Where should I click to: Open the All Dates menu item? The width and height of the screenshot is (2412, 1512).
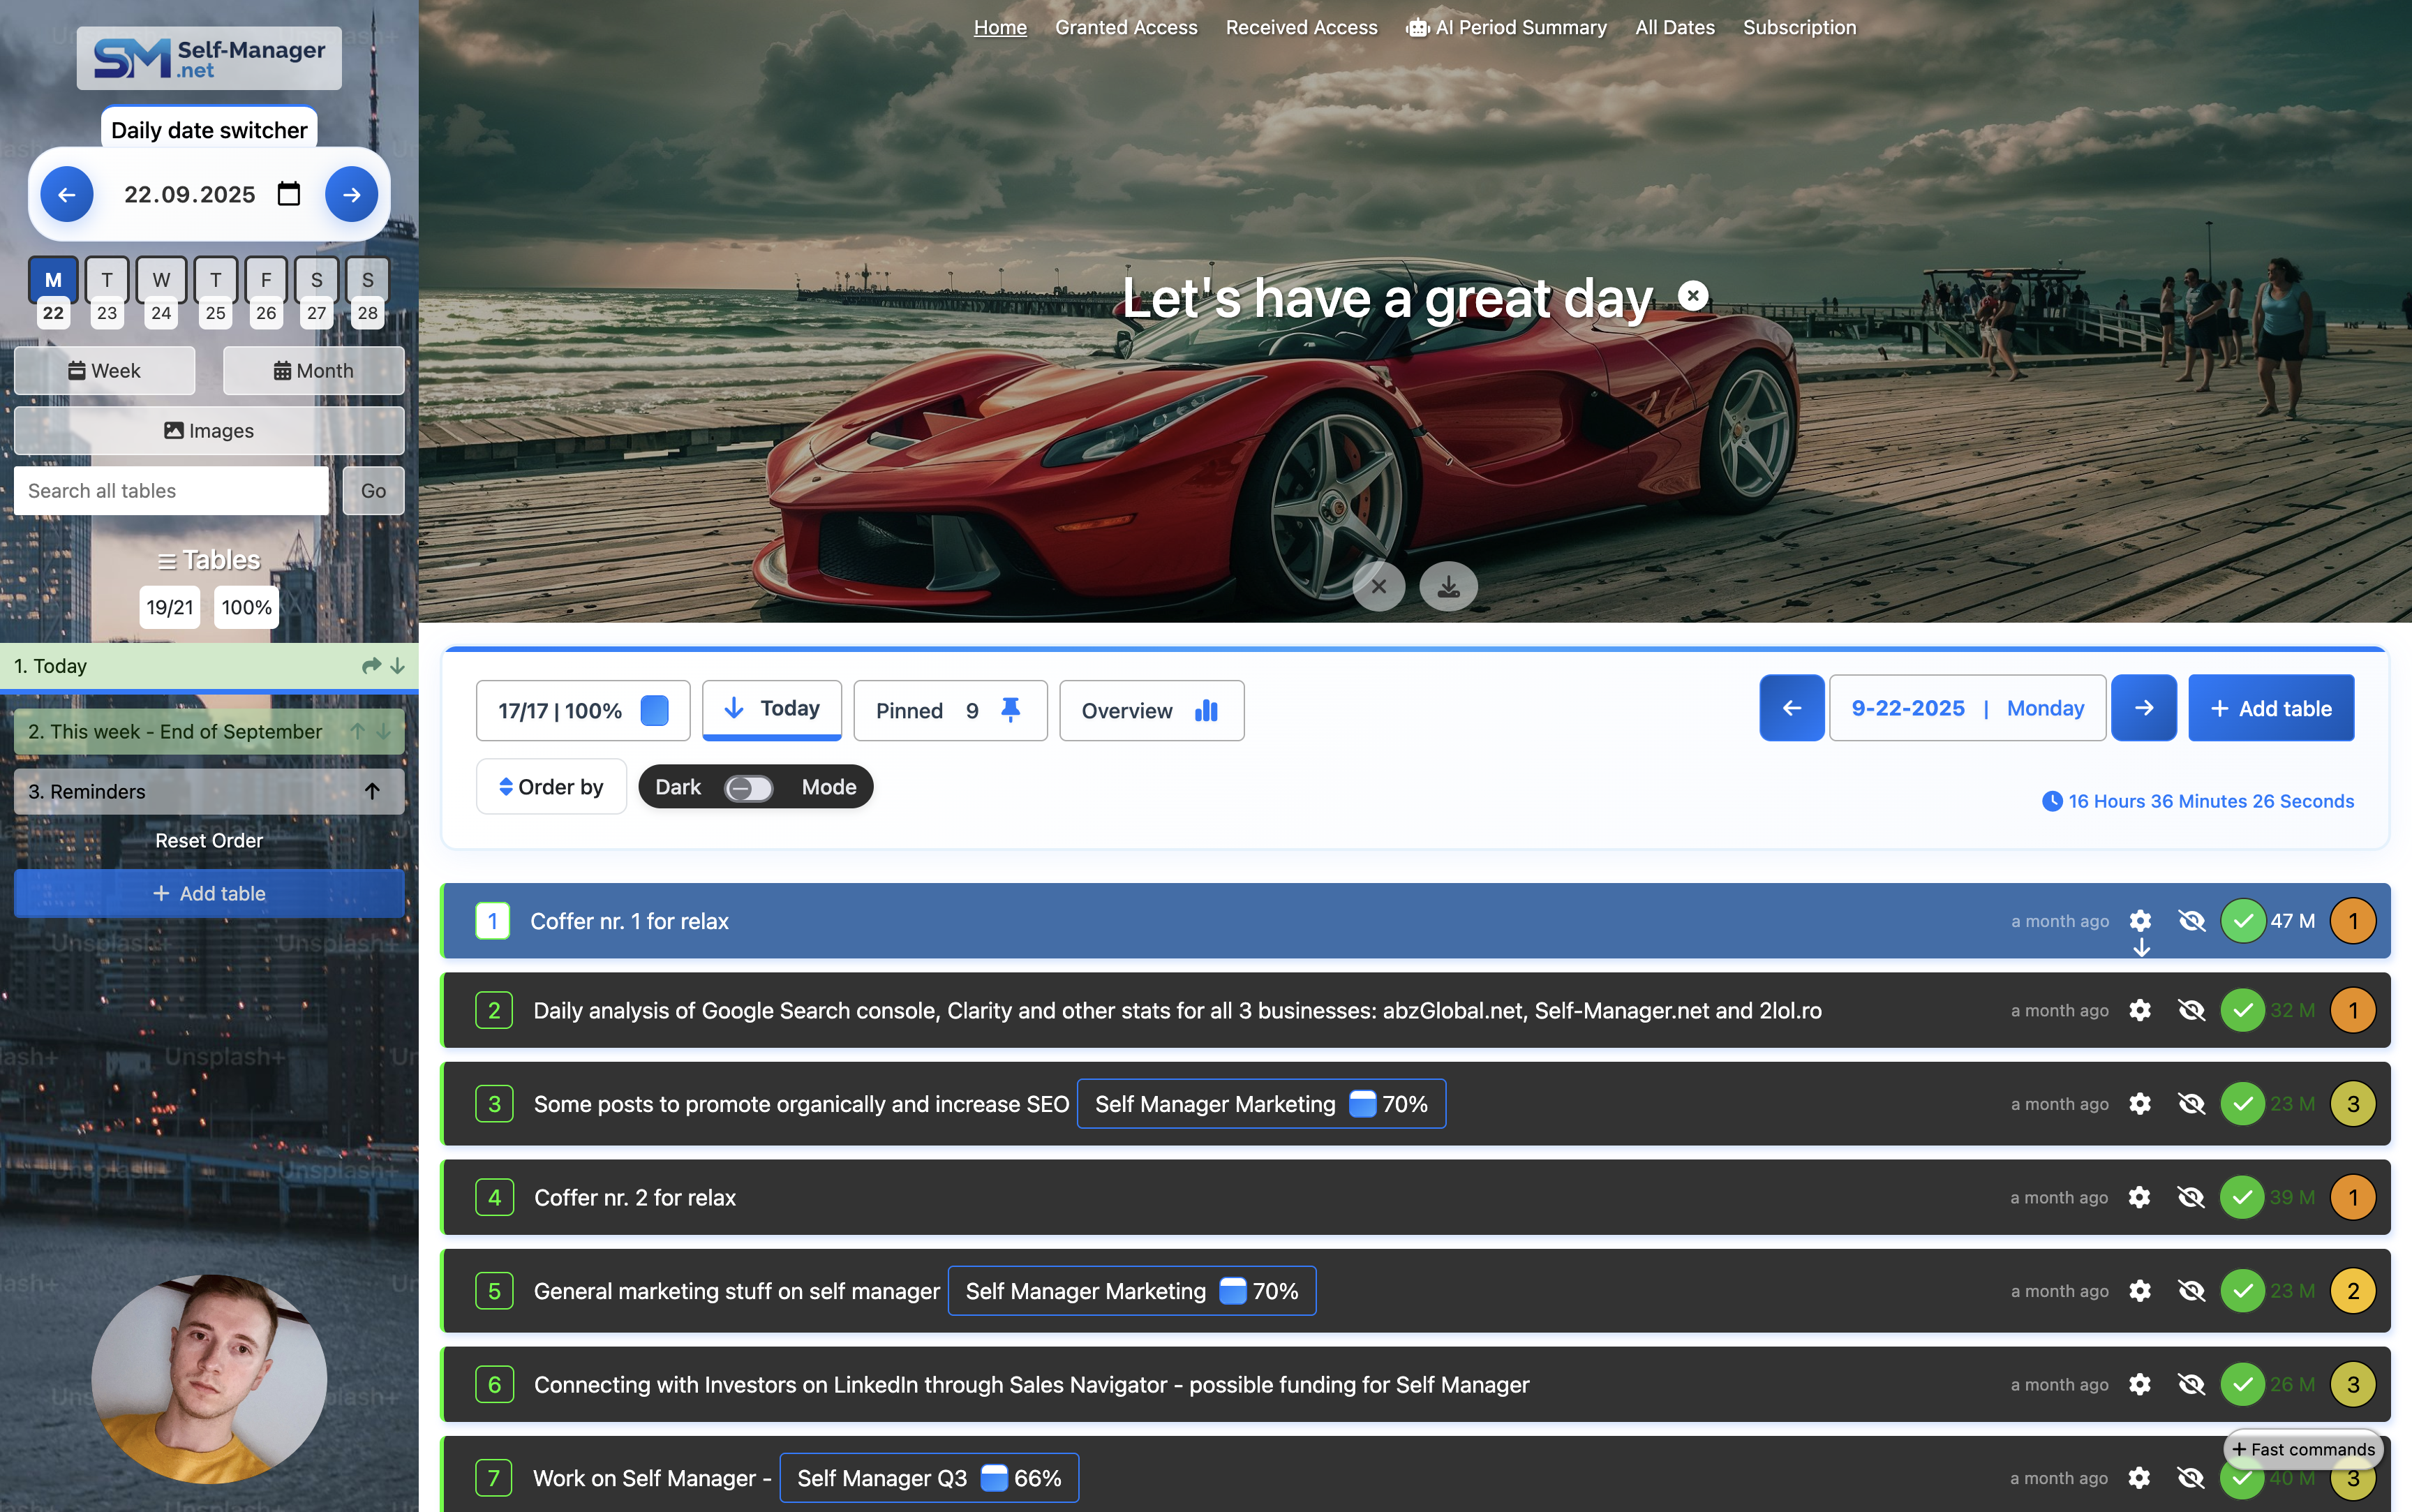[x=1674, y=27]
